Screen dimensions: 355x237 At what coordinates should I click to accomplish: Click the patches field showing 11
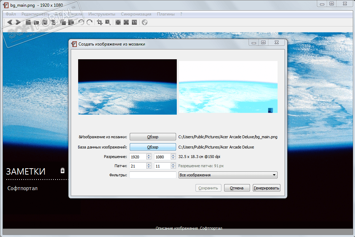click(x=163, y=166)
